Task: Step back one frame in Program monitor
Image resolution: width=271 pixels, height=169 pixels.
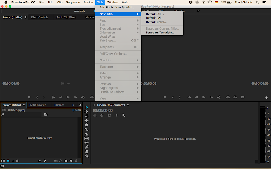Action: coord(196,98)
